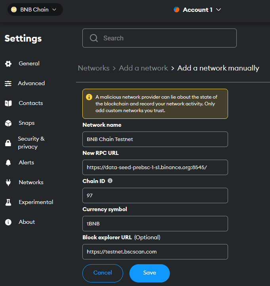Click the Contacts book icon

[8, 103]
